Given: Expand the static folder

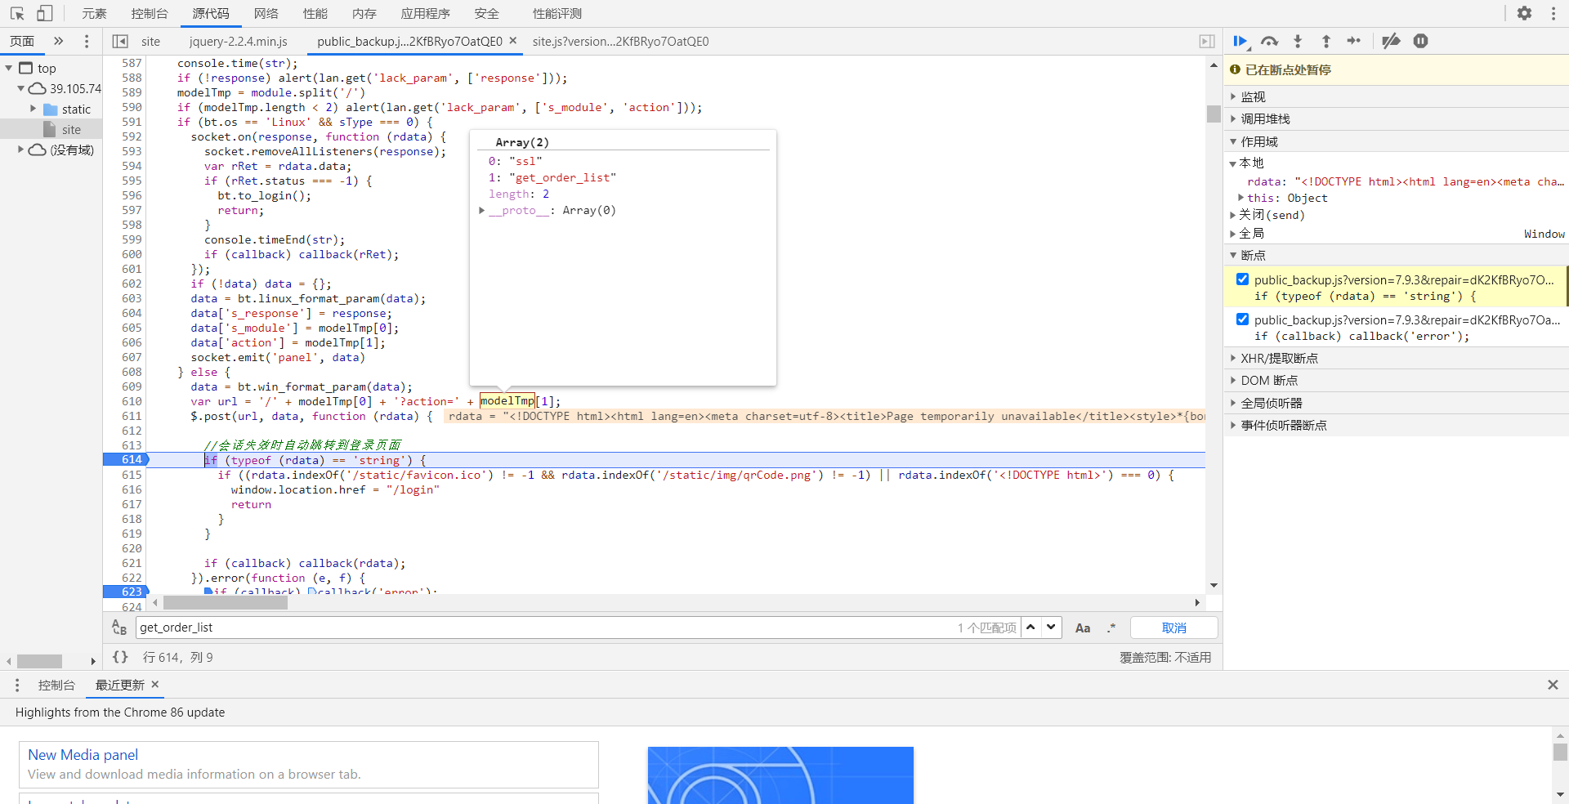Looking at the screenshot, I should click(34, 109).
